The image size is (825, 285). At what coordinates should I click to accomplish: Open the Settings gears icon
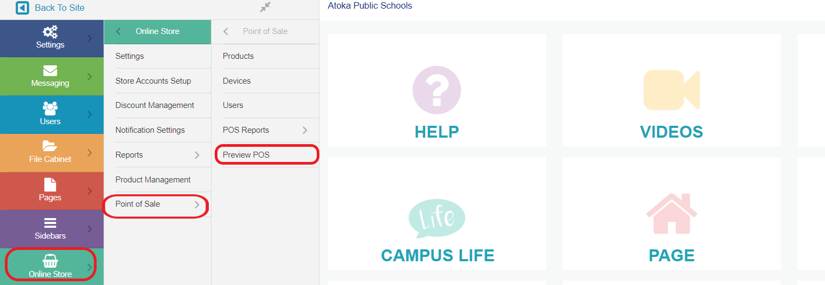click(50, 32)
